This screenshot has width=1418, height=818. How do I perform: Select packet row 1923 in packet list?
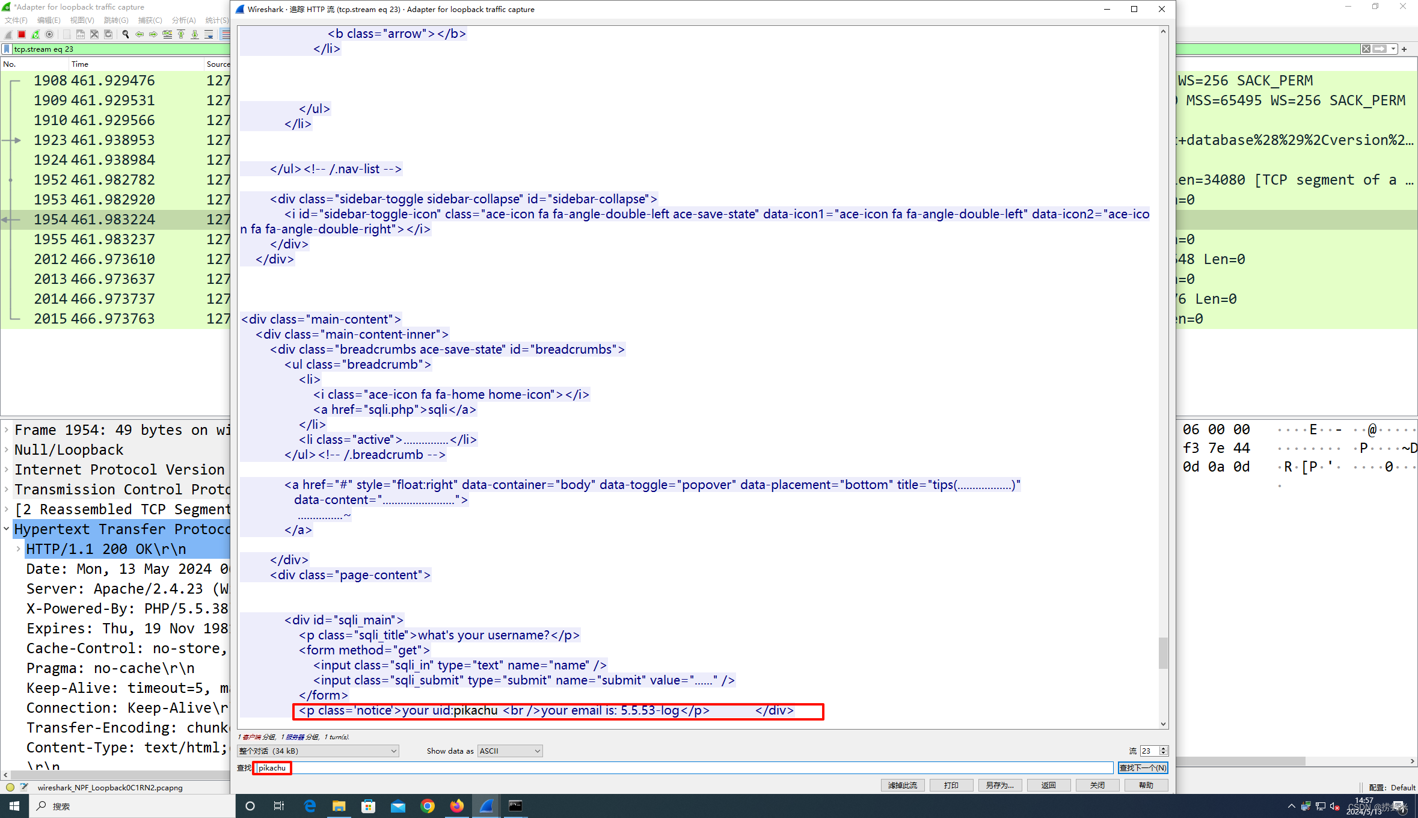click(x=115, y=140)
